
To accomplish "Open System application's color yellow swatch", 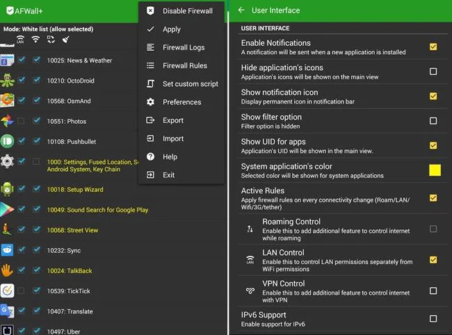I will click(x=435, y=170).
